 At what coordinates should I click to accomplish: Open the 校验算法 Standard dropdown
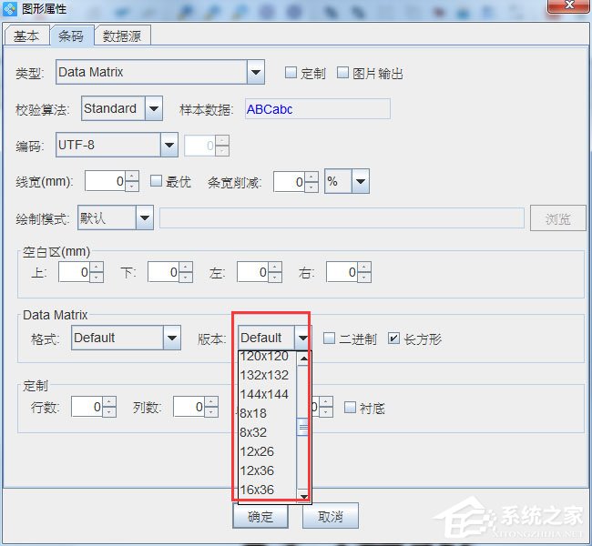tap(154, 108)
